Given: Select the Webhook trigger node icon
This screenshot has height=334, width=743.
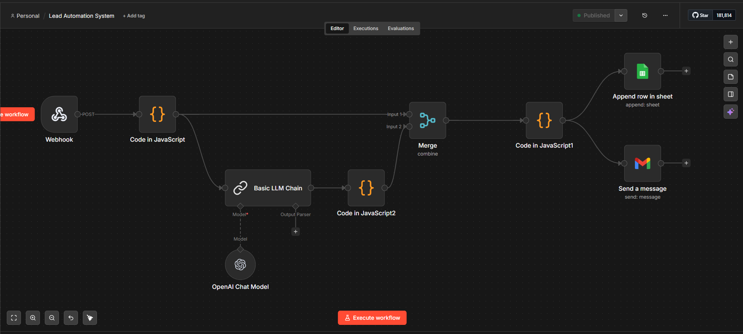Looking at the screenshot, I should pyautogui.click(x=59, y=114).
